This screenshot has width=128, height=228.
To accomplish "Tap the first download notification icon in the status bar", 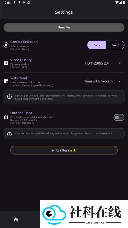I will 14,2.
